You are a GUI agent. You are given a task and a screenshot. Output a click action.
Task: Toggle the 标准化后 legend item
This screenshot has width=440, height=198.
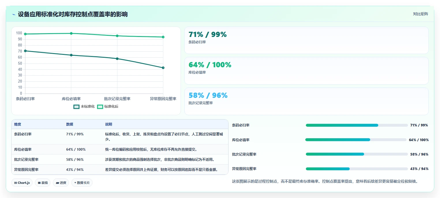click(x=108, y=107)
